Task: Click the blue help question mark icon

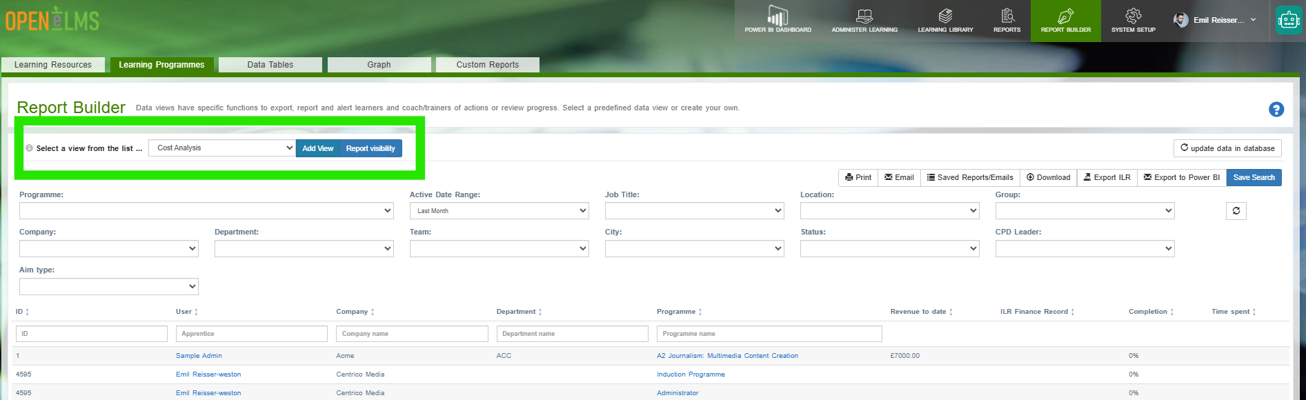Action: 1276,110
